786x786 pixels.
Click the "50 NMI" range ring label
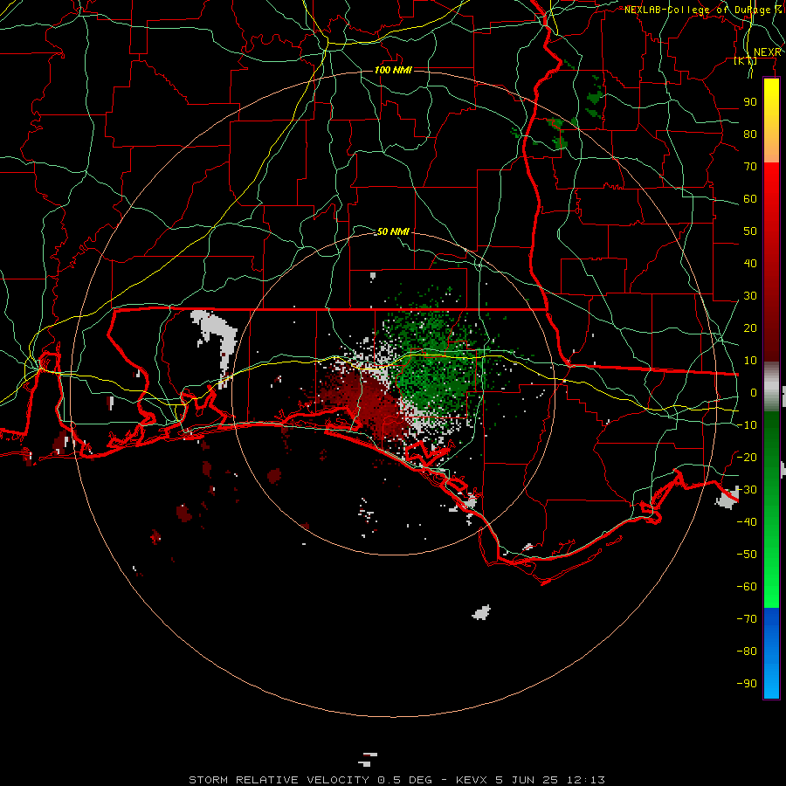point(393,231)
